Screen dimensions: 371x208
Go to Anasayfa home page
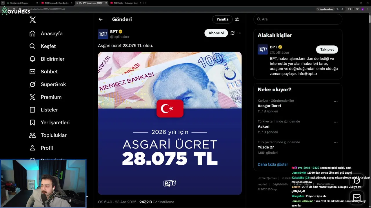pos(46,34)
